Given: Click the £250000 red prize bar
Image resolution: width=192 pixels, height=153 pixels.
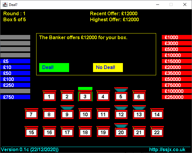Looking at the screenshot, I should (x=177, y=97).
